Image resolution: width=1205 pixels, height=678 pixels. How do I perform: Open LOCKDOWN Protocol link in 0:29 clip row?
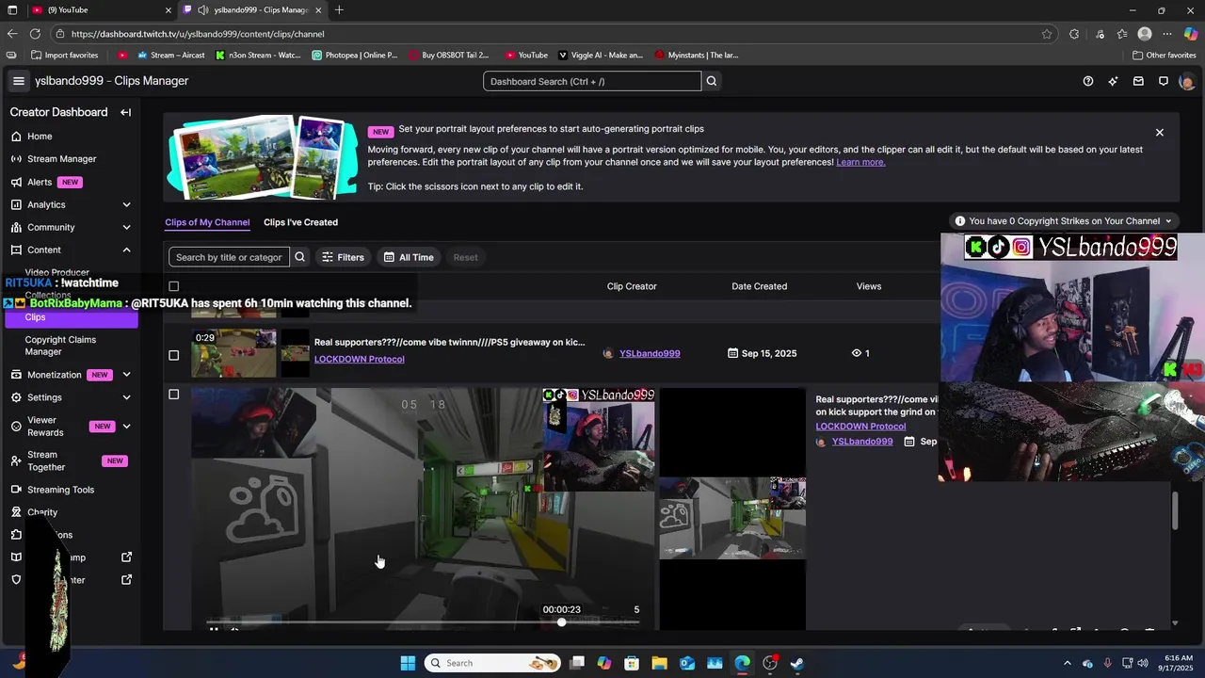click(359, 359)
